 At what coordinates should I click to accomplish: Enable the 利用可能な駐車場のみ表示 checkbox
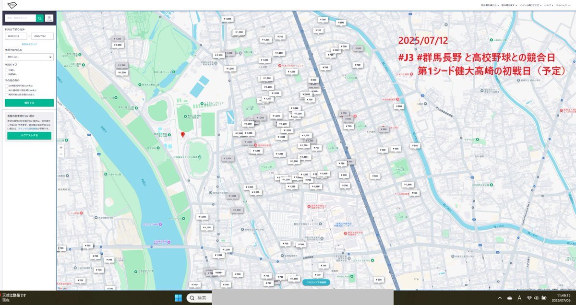(x=6, y=94)
